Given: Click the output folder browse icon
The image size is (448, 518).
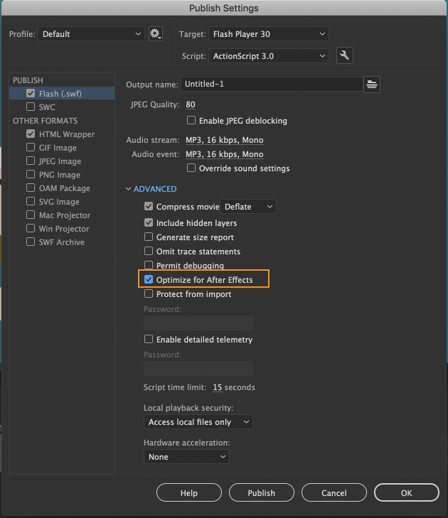Looking at the screenshot, I should pos(371,84).
